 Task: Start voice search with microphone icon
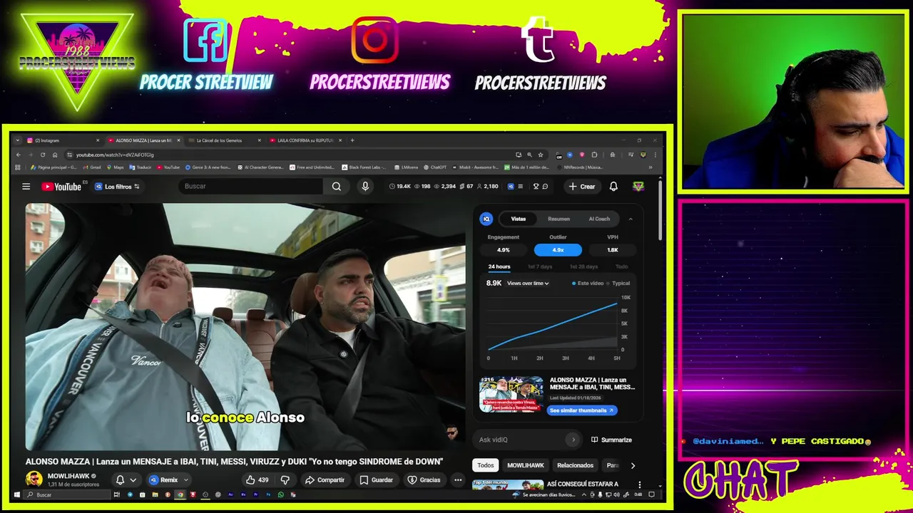365,187
